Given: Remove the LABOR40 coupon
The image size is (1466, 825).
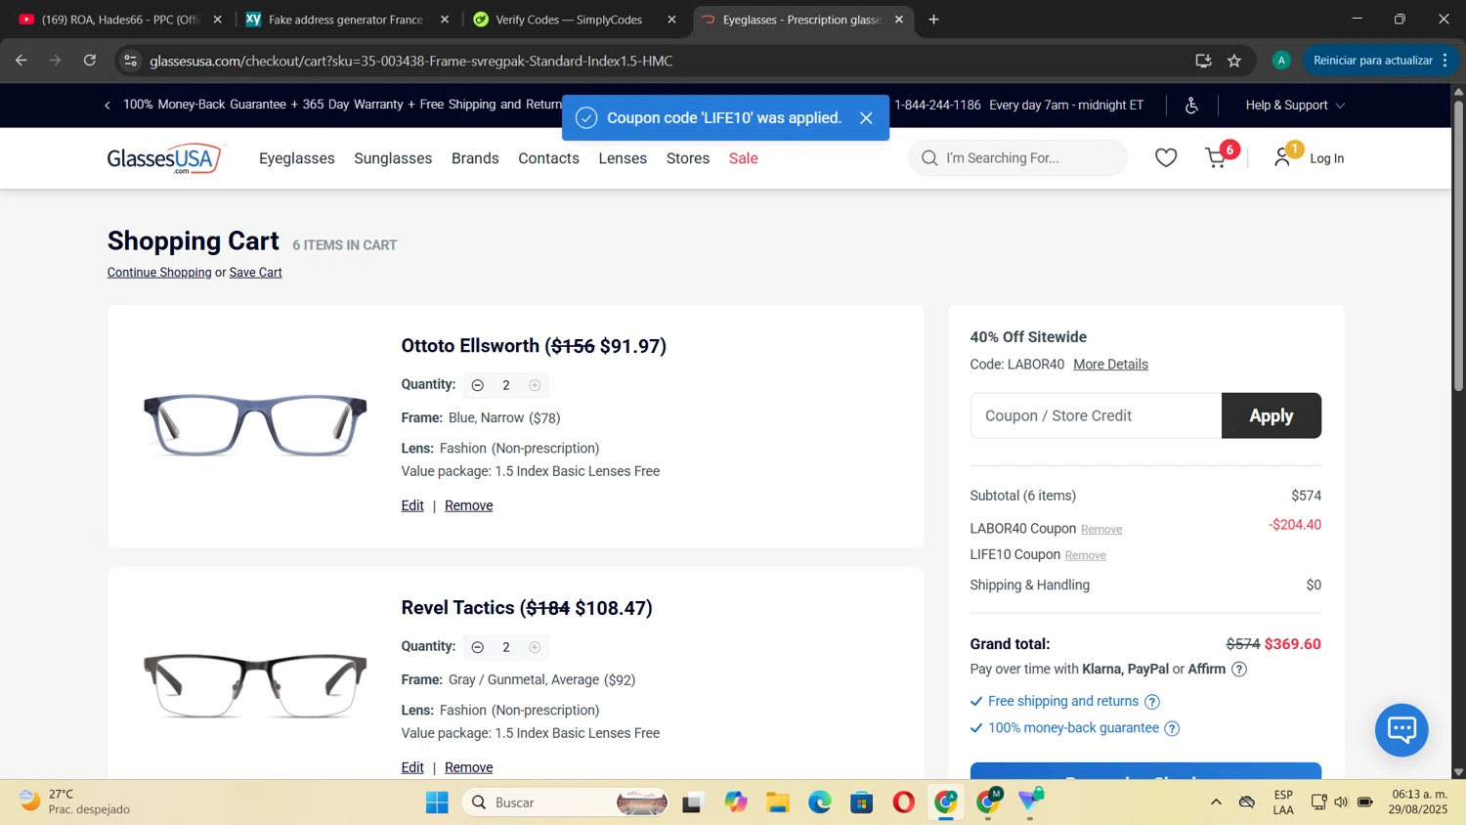Looking at the screenshot, I should (1101, 530).
